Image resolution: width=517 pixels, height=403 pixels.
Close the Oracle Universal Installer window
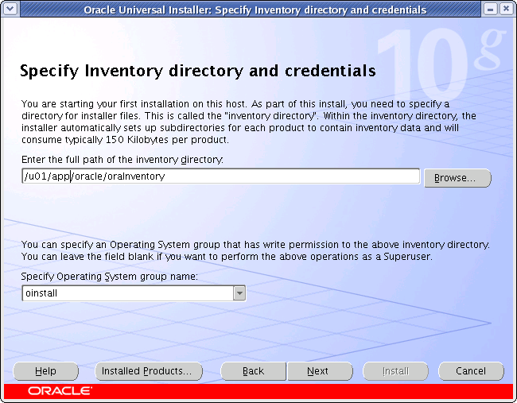(506, 9)
